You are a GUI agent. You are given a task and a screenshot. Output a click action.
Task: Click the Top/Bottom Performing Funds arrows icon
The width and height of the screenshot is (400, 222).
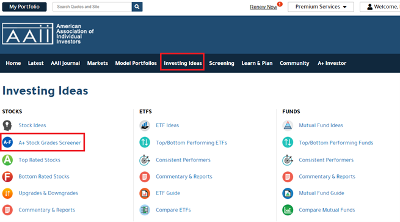click(x=288, y=142)
